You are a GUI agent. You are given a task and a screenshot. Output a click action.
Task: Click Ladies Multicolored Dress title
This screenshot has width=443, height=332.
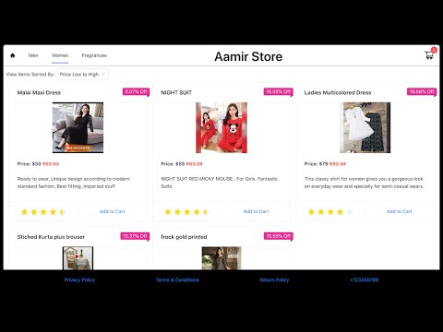point(338,92)
